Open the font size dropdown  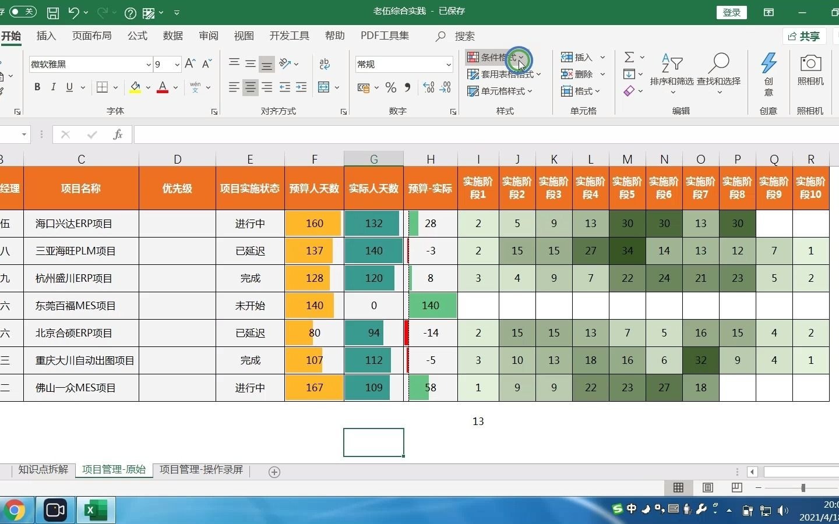[177, 64]
